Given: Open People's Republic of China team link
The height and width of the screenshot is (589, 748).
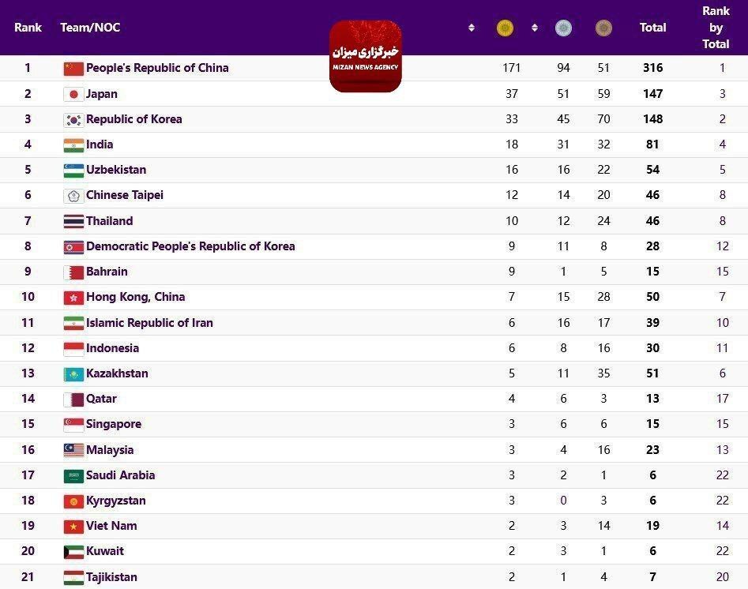Looking at the screenshot, I should point(157,68).
